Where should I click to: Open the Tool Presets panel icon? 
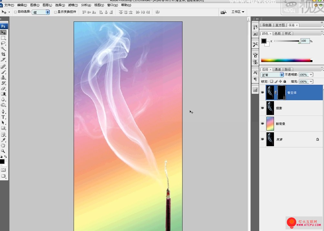point(255,45)
